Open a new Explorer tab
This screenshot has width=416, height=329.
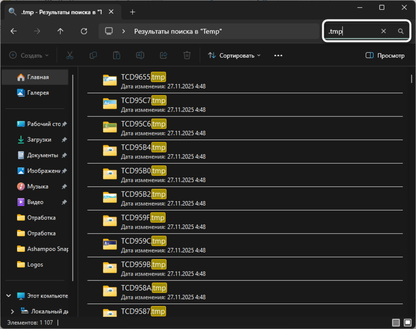tap(132, 11)
